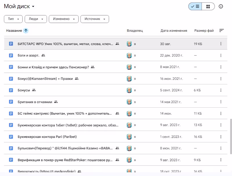The height and width of the screenshot is (176, 232).
Task: Open the Источник filter chip
Action: tap(95, 19)
